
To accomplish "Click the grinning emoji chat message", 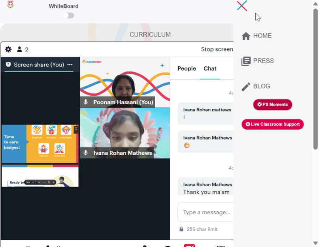I will (x=205, y=142).
